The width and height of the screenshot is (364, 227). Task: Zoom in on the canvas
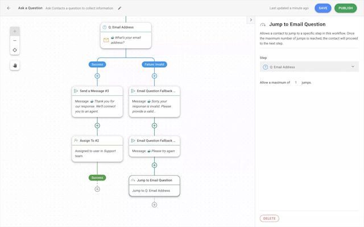click(15, 31)
